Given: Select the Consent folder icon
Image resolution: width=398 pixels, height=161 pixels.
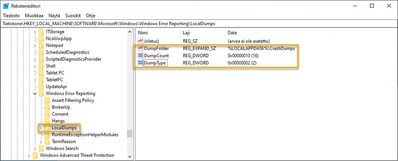Looking at the screenshot, I should [x=47, y=114].
